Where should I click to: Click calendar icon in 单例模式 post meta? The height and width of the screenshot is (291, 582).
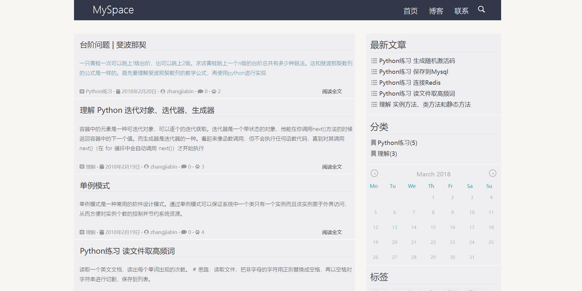coord(102,232)
